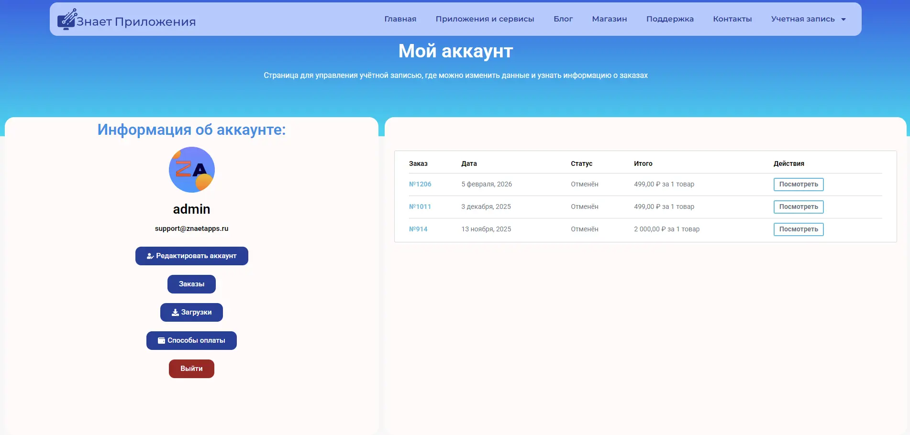Click the 499,00 ₽ total of order №1011

coord(664,207)
